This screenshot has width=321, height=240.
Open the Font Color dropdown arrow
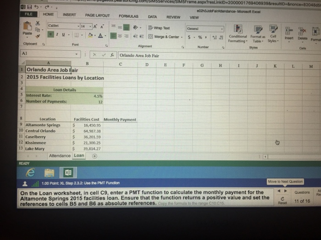[x=105, y=36]
